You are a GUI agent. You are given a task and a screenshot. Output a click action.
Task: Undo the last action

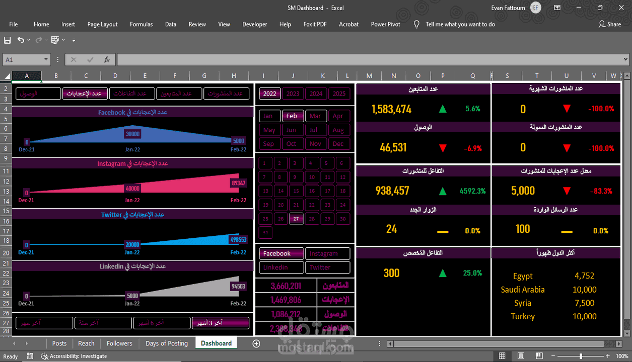click(21, 40)
